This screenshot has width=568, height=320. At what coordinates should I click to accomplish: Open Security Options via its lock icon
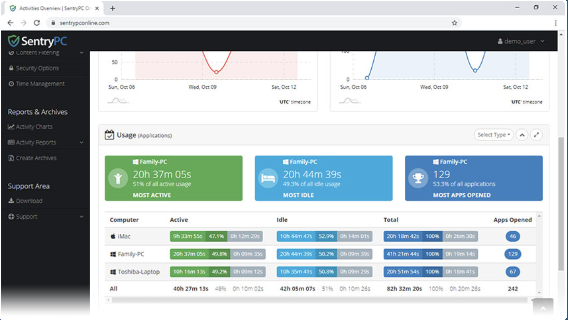11,68
